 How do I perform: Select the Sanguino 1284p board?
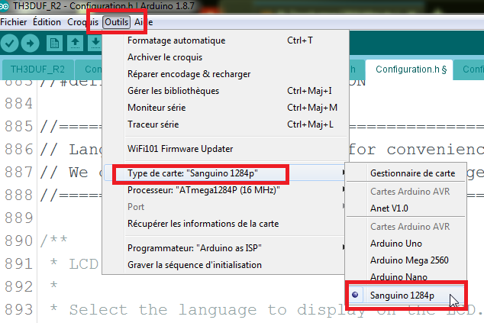[x=406, y=296]
